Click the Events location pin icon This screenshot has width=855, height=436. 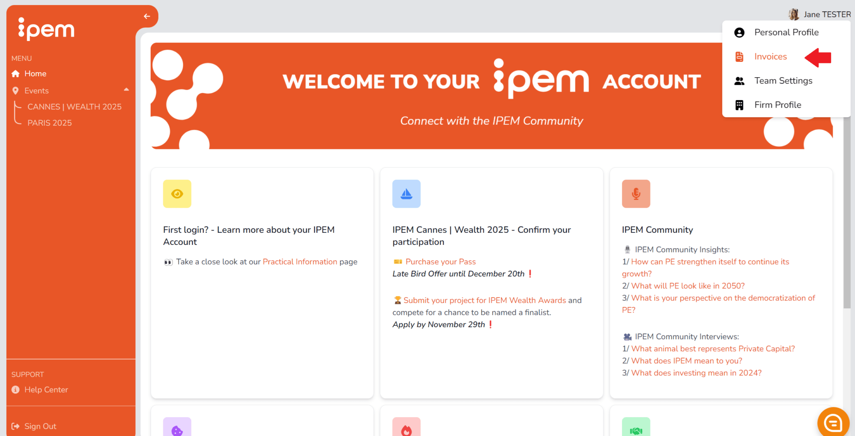[x=16, y=91]
